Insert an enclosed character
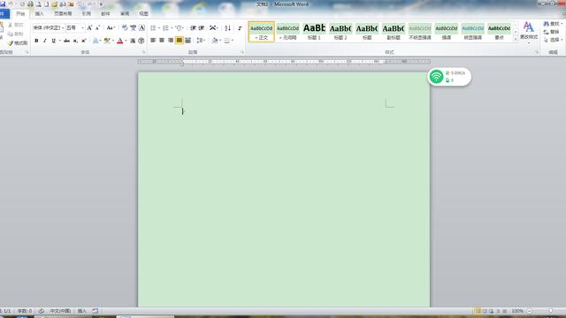The width and height of the screenshot is (566, 318). (x=141, y=41)
